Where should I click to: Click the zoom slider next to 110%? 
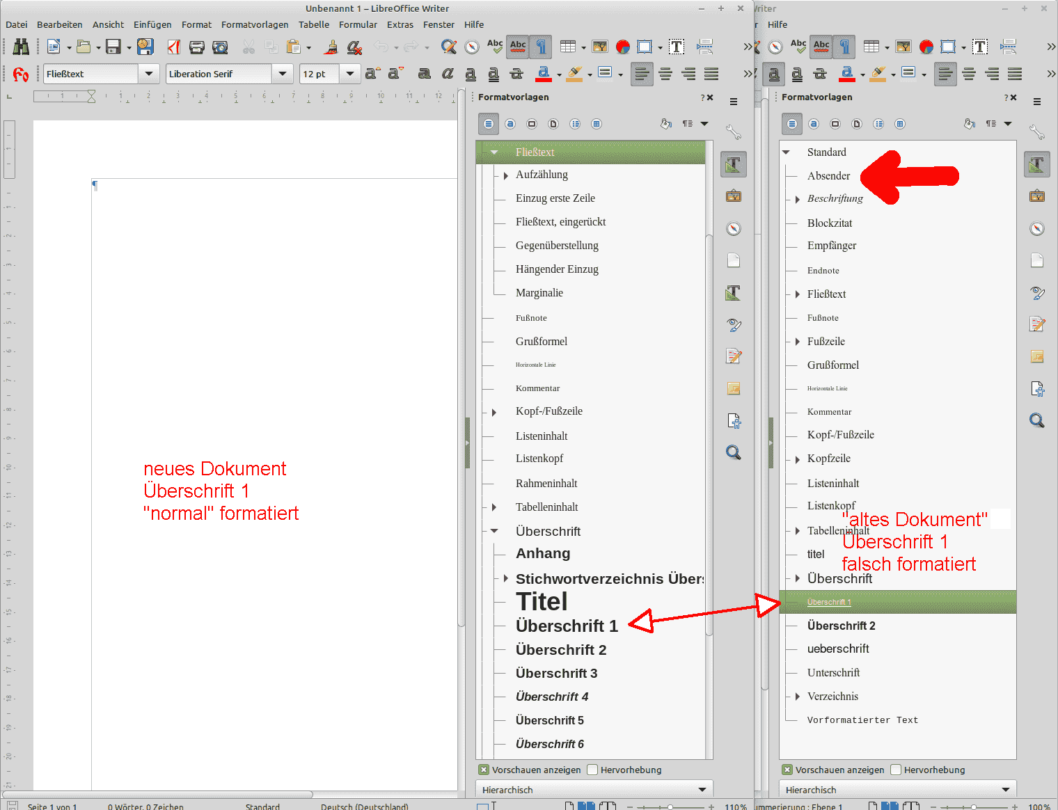pos(670,807)
